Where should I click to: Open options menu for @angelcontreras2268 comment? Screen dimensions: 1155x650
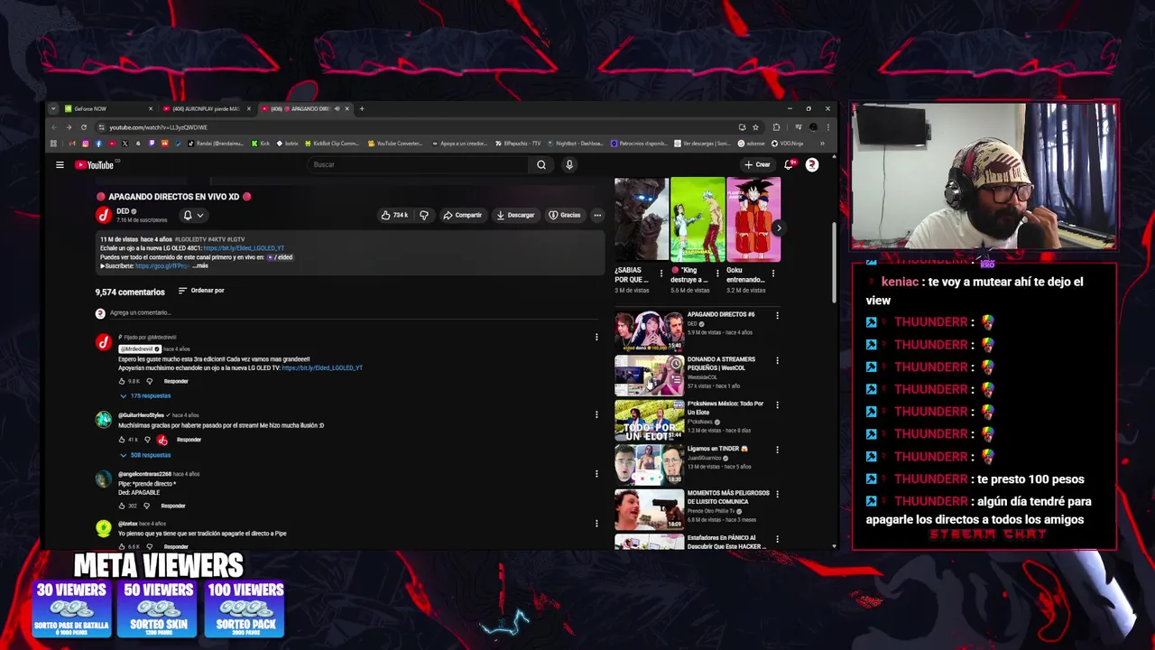[596, 474]
